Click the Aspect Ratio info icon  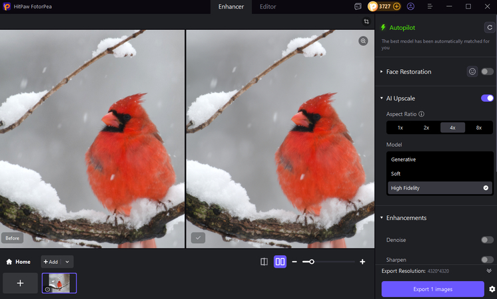[x=421, y=114]
